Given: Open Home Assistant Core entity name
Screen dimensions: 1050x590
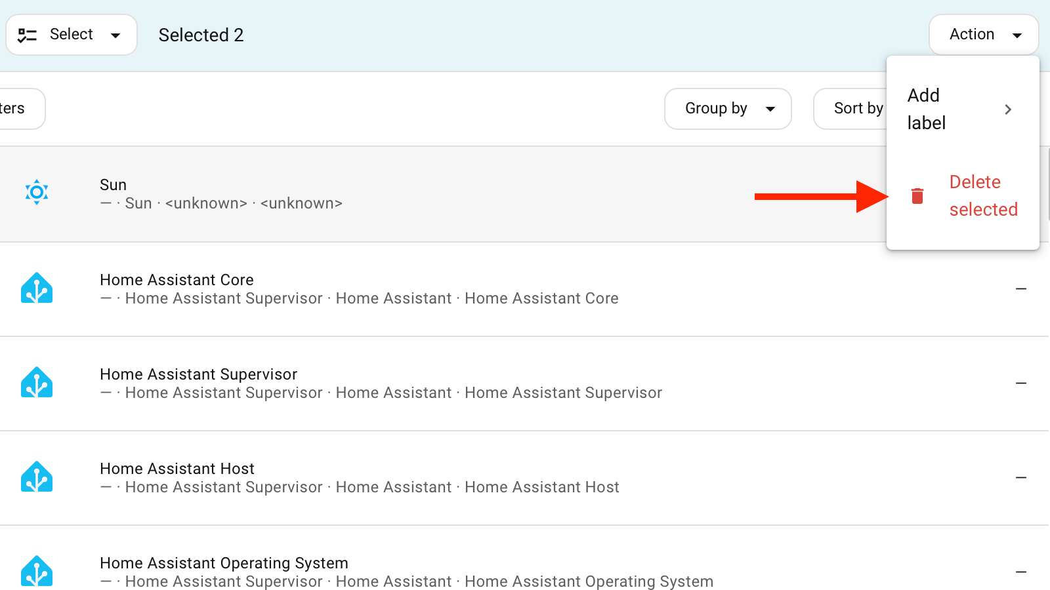Looking at the screenshot, I should 177,280.
